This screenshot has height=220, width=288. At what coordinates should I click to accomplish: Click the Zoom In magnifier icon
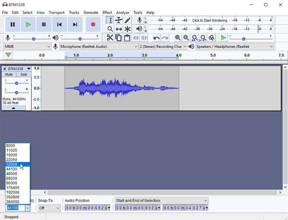click(178, 38)
